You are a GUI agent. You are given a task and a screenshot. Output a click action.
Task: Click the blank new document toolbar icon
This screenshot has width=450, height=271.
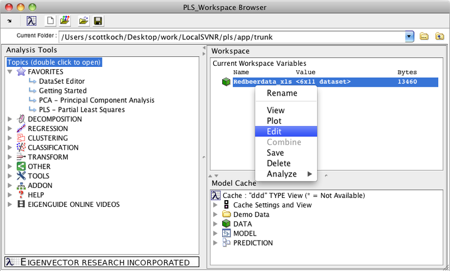pos(51,21)
